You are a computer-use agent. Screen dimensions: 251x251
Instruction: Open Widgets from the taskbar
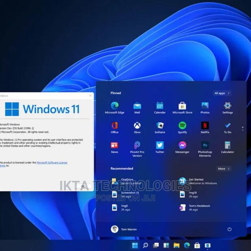[166, 245]
